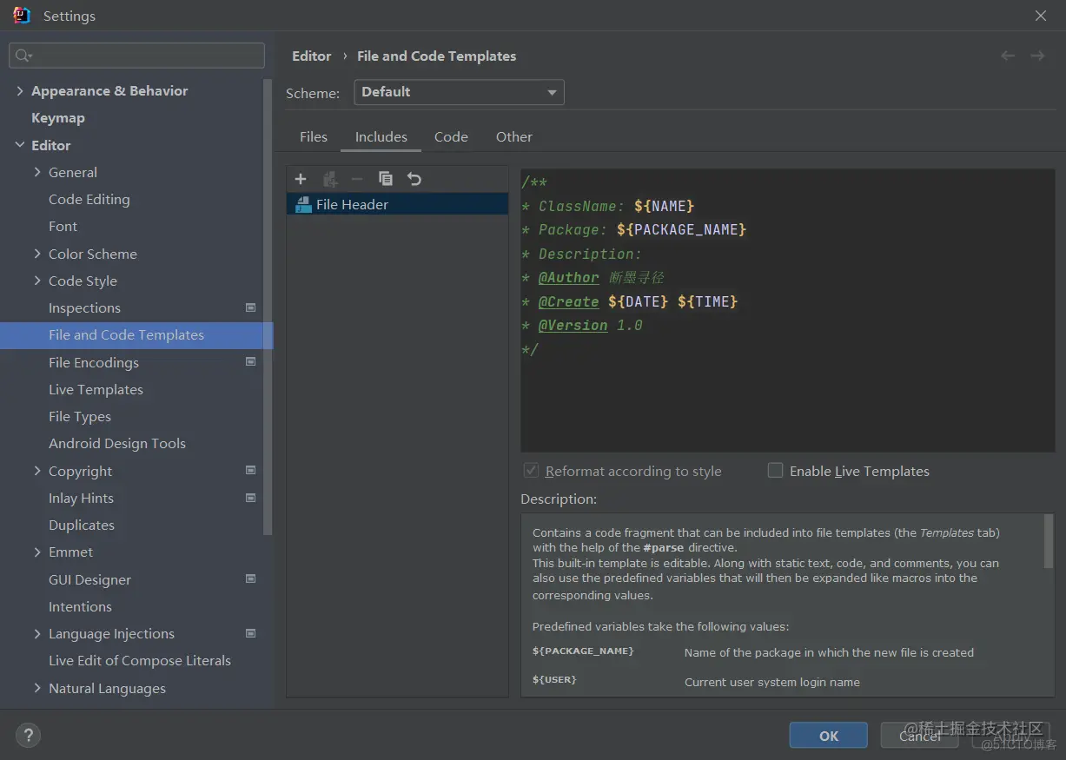Click the Create Child Template File icon
Viewport: 1066px width, 760px height.
coord(329,179)
